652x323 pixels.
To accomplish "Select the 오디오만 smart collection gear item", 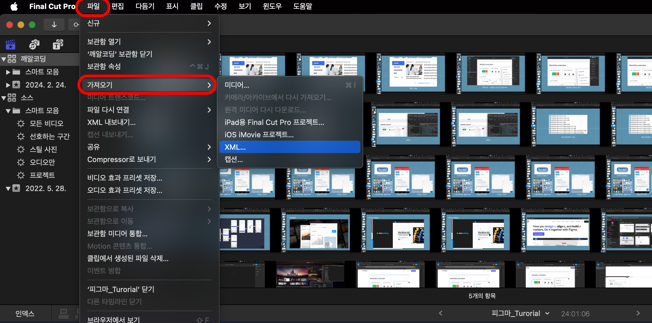I will click(x=42, y=162).
